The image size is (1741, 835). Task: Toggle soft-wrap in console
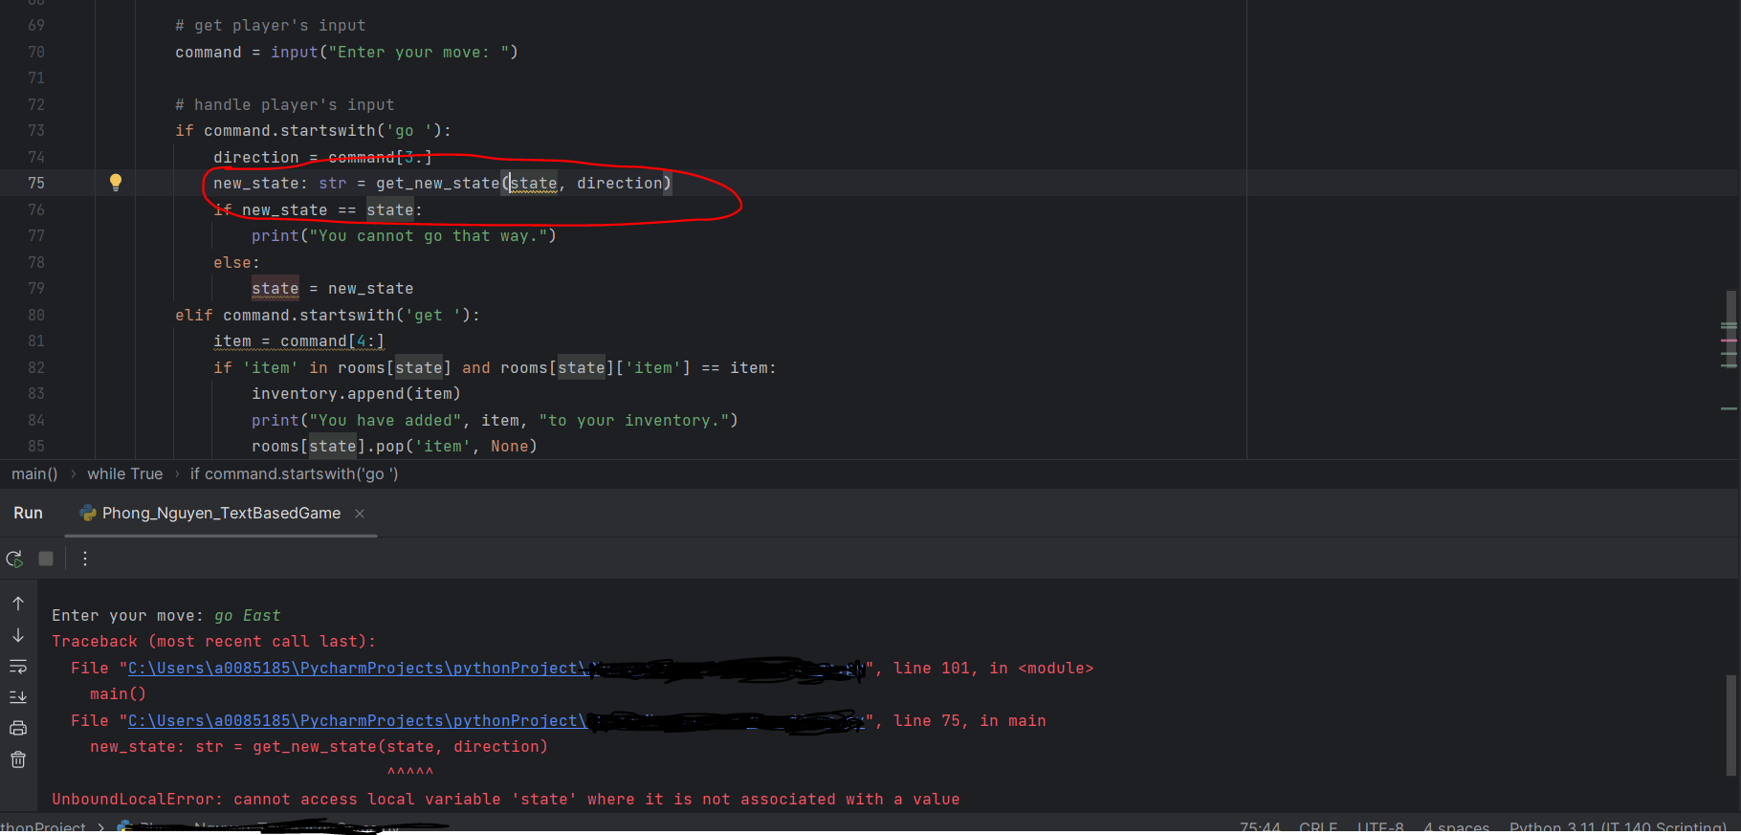coord(18,667)
